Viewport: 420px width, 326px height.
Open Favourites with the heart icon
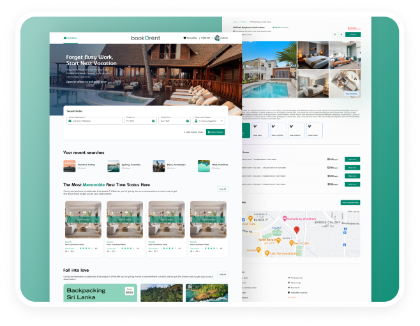click(x=190, y=38)
